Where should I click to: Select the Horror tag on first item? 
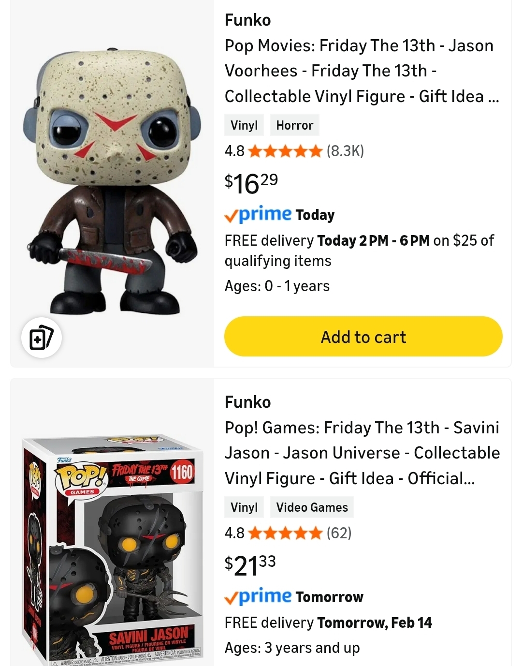294,125
